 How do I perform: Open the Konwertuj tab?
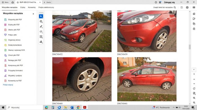[x=32, y=7]
